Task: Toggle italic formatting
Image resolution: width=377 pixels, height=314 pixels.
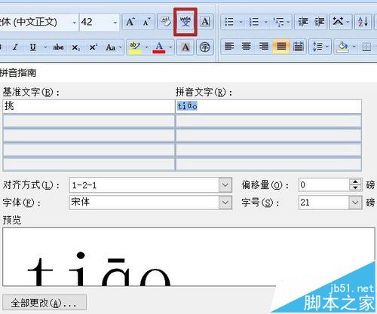Action: 15,47
